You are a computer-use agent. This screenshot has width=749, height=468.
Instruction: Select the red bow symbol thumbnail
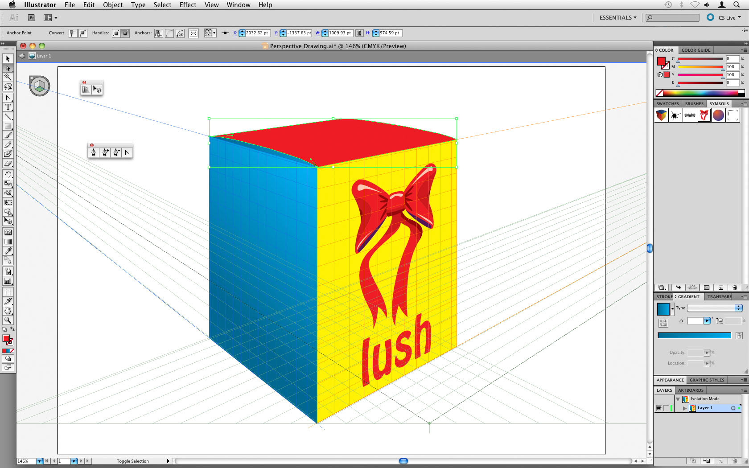tap(704, 115)
